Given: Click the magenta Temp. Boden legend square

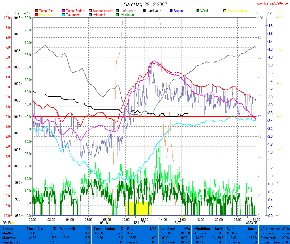Looking at the screenshot, I should click(63, 11).
